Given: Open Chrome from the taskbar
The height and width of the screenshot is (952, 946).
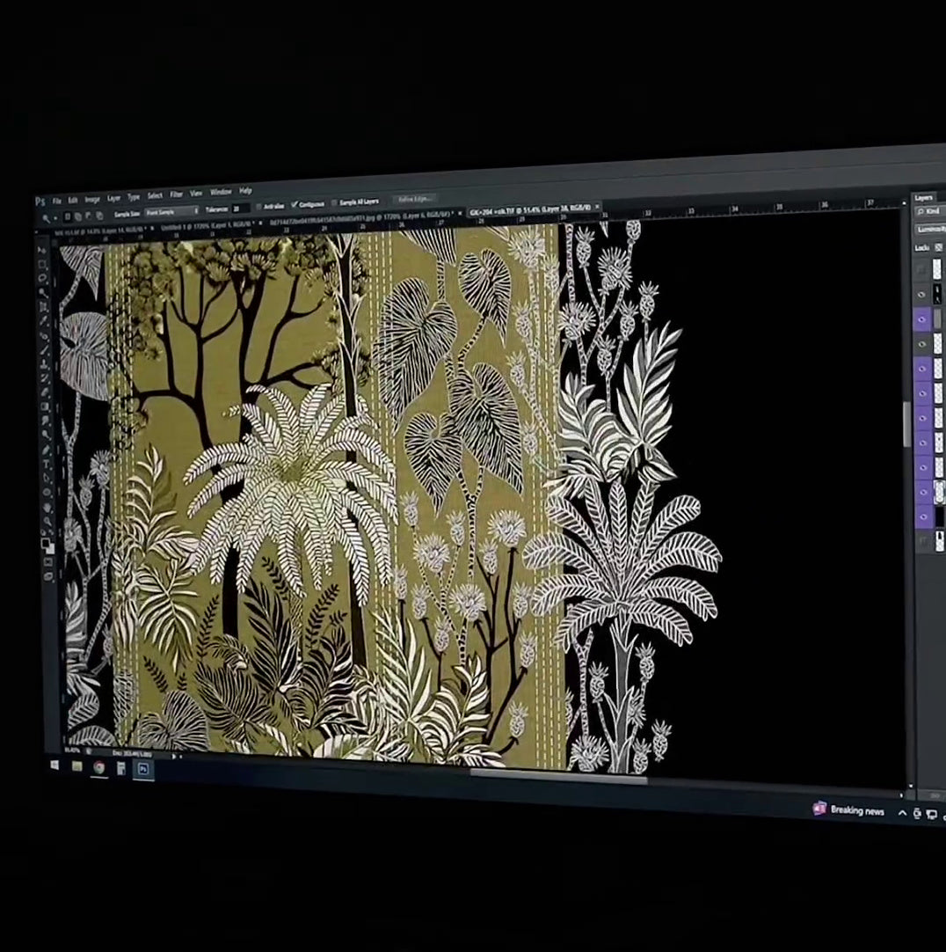Looking at the screenshot, I should point(99,767).
